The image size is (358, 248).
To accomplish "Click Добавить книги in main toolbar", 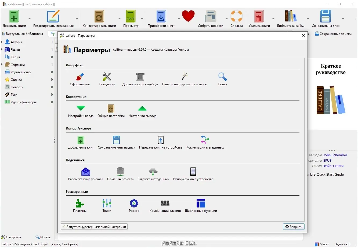I will (x=14, y=18).
